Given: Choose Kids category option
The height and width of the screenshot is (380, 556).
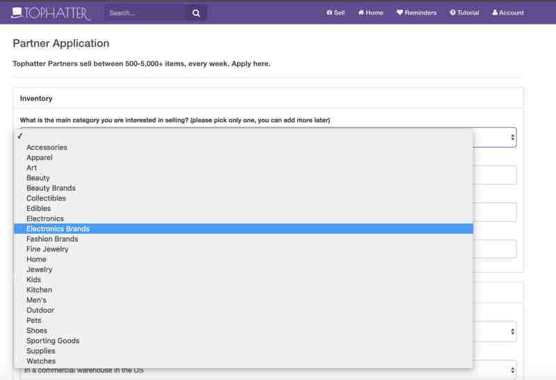Looking at the screenshot, I should click(x=243, y=280).
